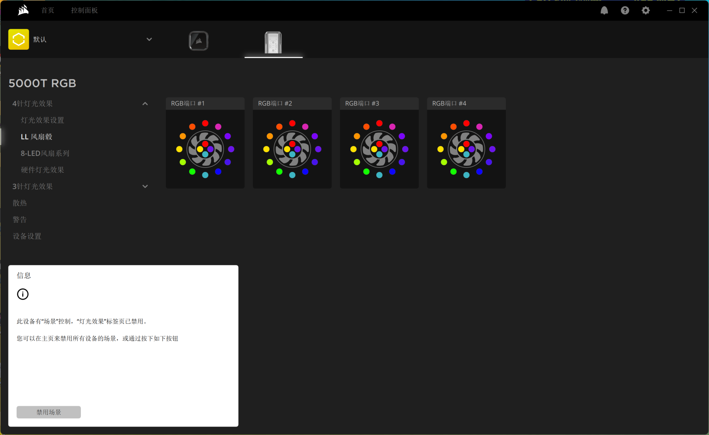This screenshot has height=435, width=709.
Task: Open the default profile dropdown arrow
Action: (149, 39)
